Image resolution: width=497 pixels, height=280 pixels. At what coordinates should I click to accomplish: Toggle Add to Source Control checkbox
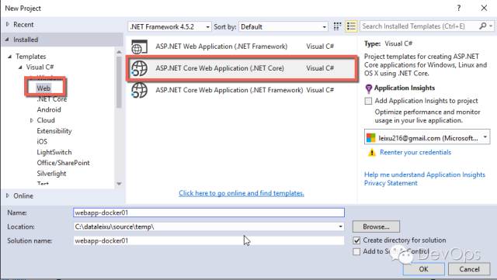(356, 251)
